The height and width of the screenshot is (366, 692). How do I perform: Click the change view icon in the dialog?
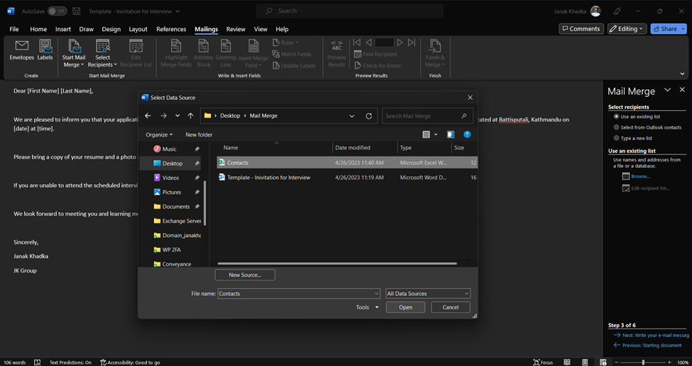click(426, 135)
